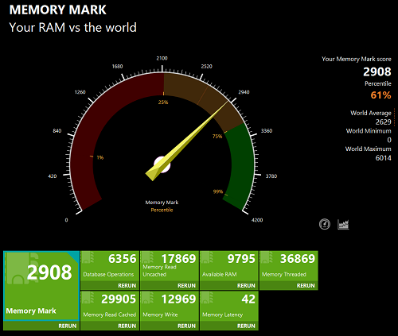This screenshot has height=336, width=398.
Task: Click the 75% percentile marker label
Action: [217, 137]
